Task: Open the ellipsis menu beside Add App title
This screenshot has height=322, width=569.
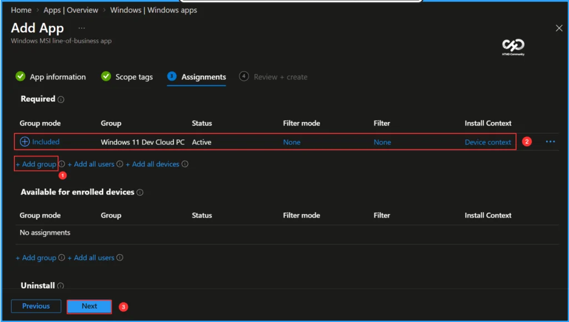Action: 82,28
